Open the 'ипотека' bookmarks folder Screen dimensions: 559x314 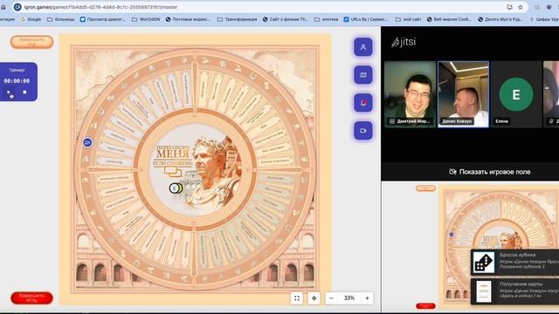point(326,19)
